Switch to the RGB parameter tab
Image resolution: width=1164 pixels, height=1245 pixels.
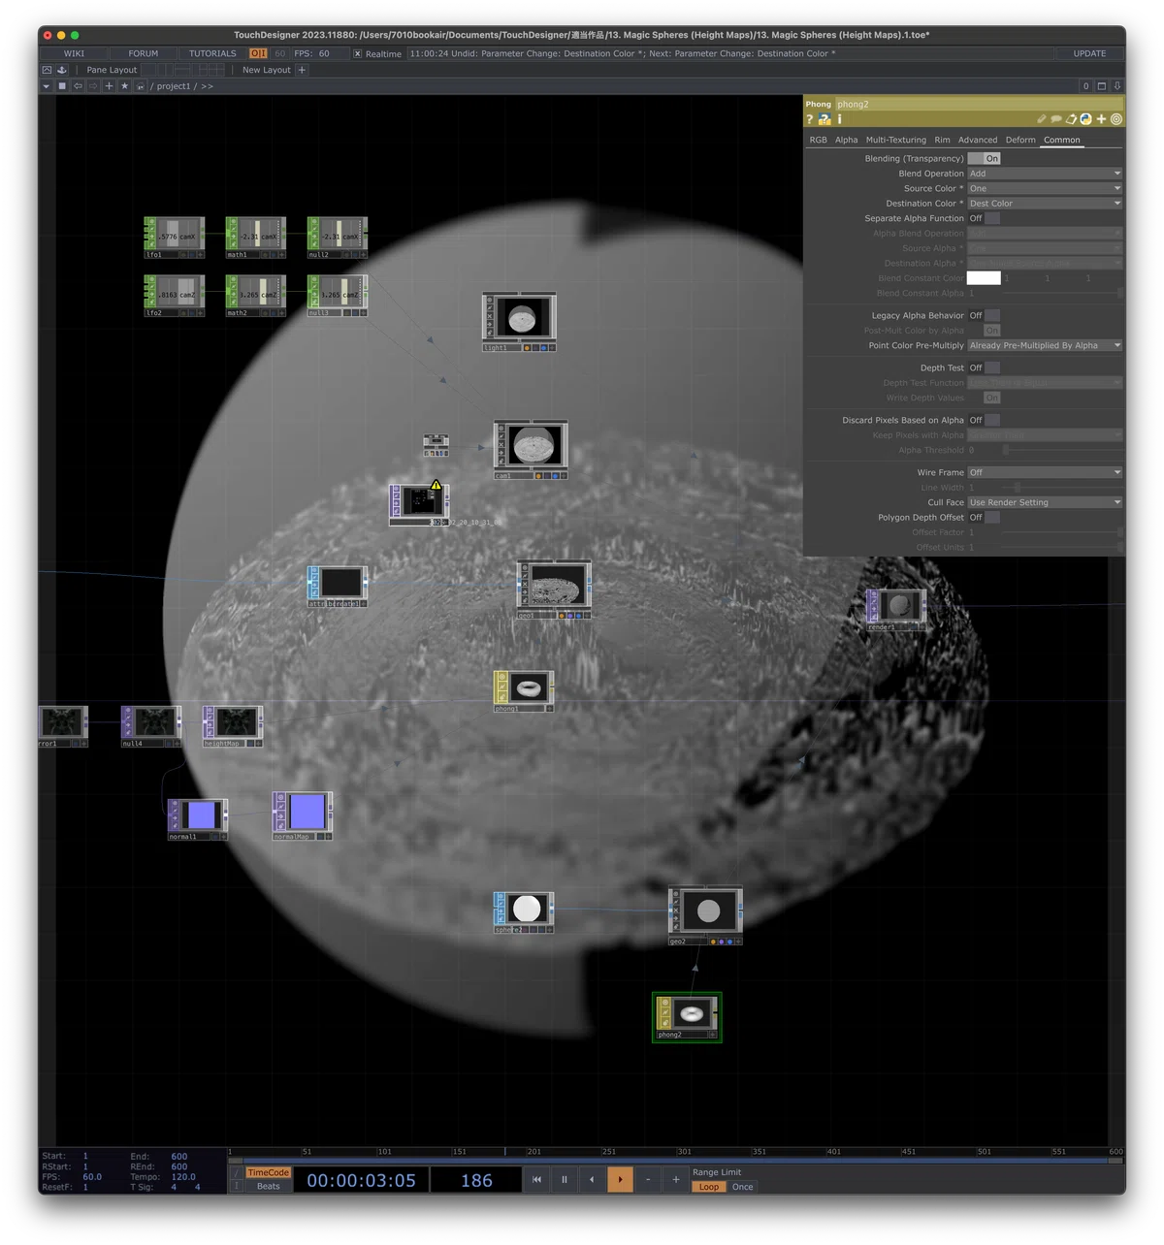pos(818,140)
